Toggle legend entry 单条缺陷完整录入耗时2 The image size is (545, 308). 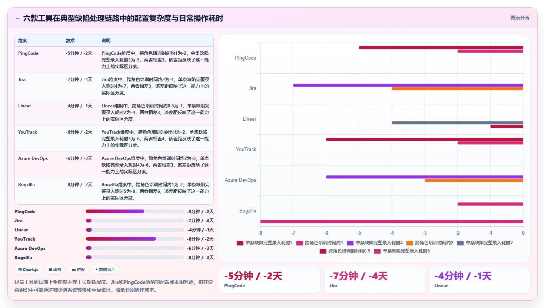pyautogui.click(x=485, y=243)
